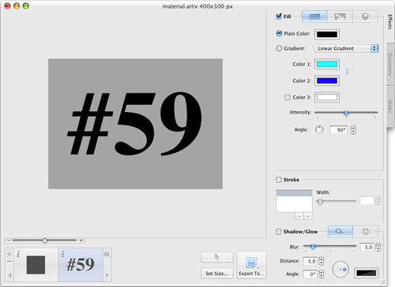This screenshot has height=287, width=395.
Task: Select the drop shadow mode icon
Action: pyautogui.click(x=340, y=232)
